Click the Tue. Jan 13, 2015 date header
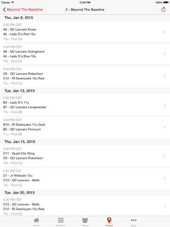This screenshot has height=227, width=170. tap(19, 91)
